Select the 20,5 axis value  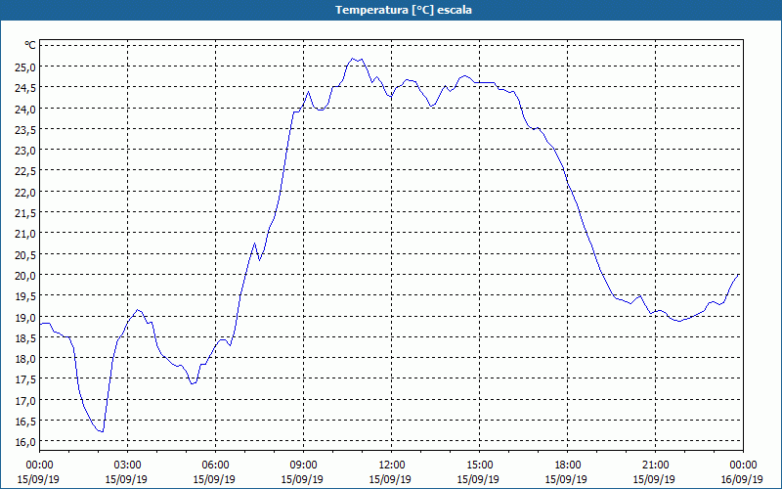point(25,254)
